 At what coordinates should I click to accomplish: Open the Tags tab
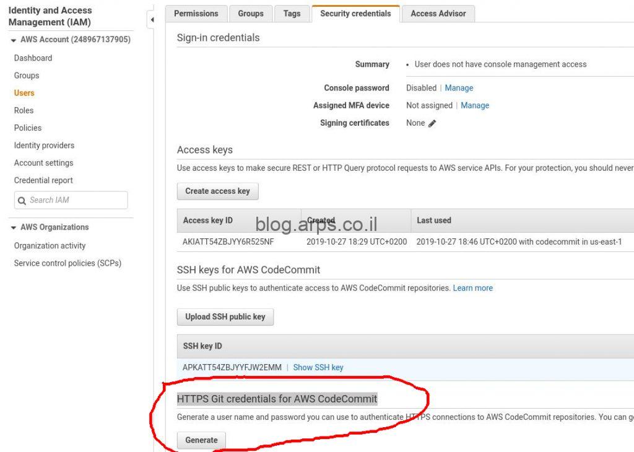click(x=292, y=14)
